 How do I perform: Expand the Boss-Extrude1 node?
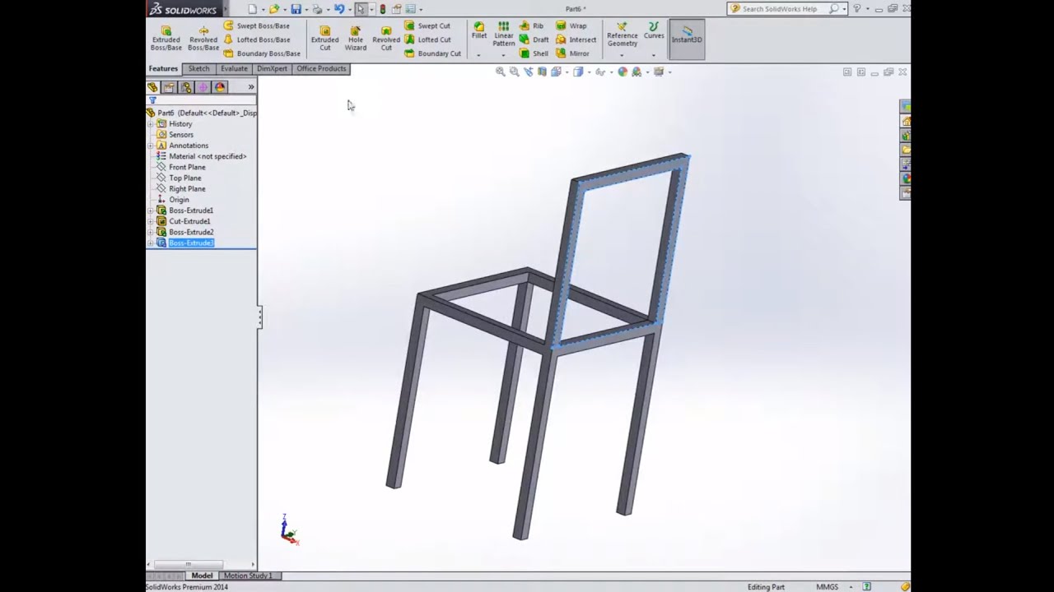[x=151, y=210]
